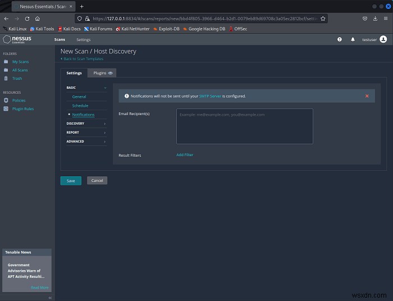Open the testuser account avatar
The image size is (393, 301).
click(x=383, y=39)
